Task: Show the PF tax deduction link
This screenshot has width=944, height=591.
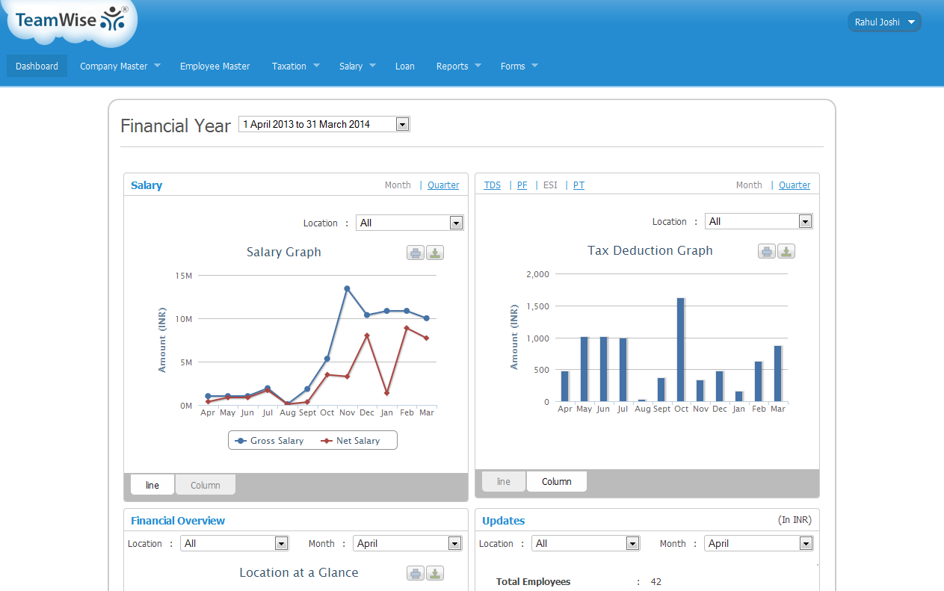Action: (x=522, y=185)
